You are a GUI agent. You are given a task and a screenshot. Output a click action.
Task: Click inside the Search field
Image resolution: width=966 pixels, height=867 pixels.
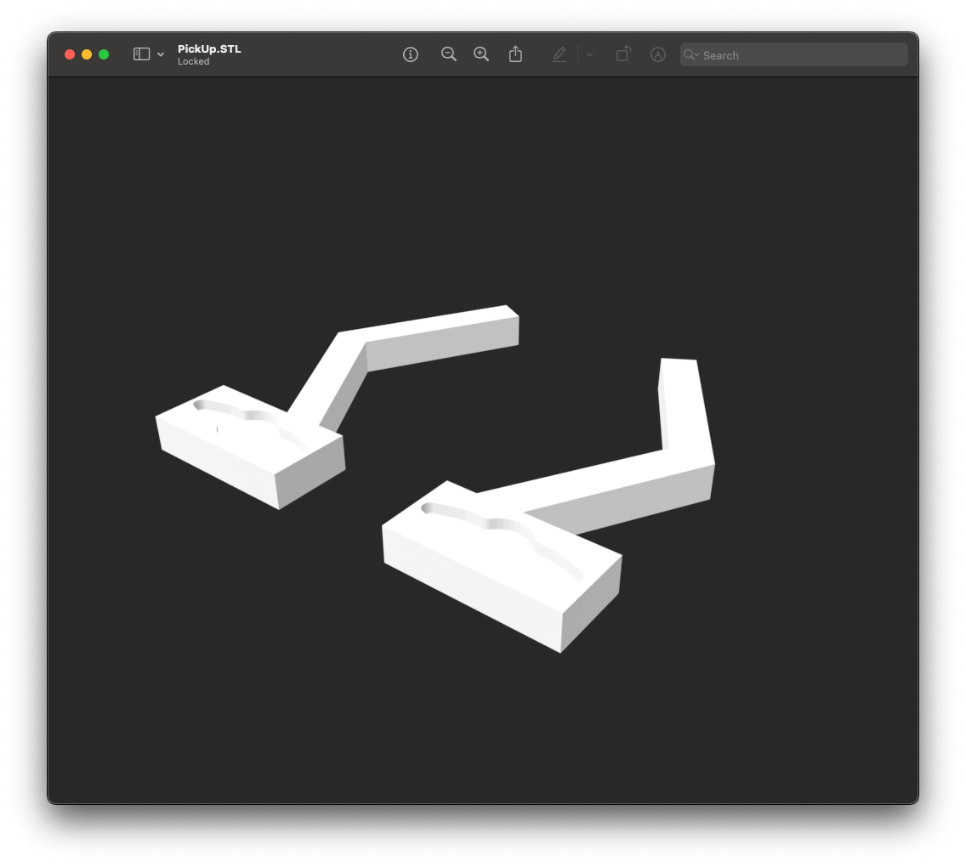[799, 55]
